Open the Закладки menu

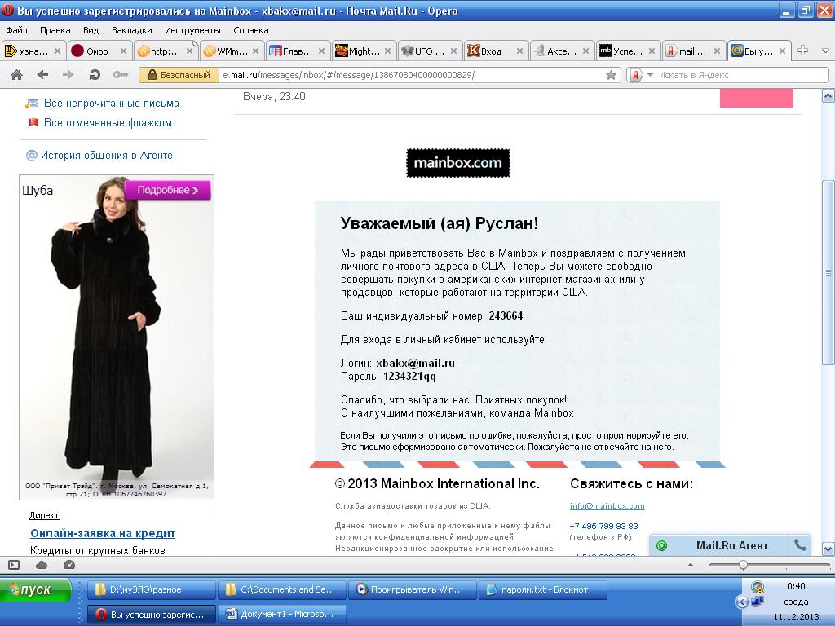tap(132, 30)
